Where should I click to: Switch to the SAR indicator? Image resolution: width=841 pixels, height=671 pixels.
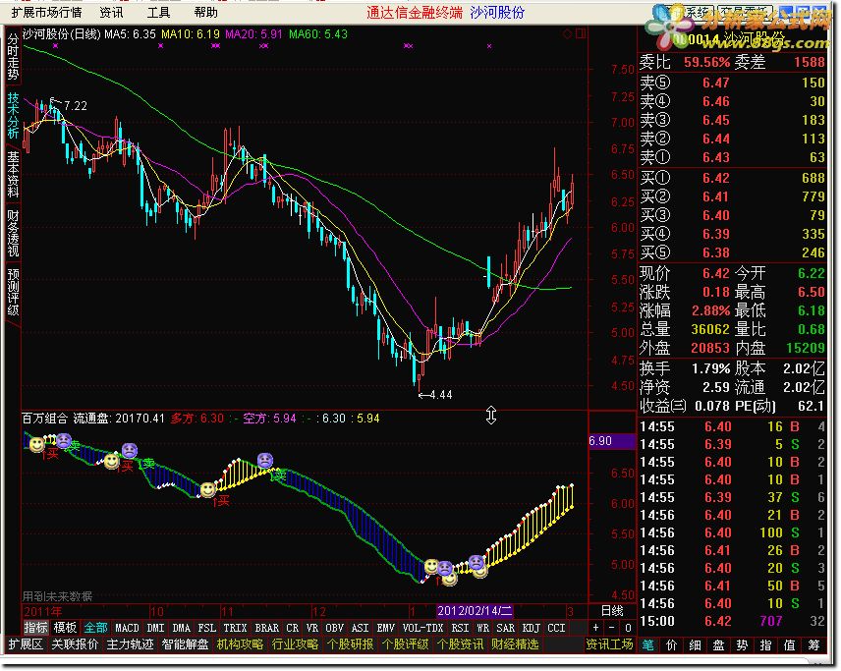505,628
